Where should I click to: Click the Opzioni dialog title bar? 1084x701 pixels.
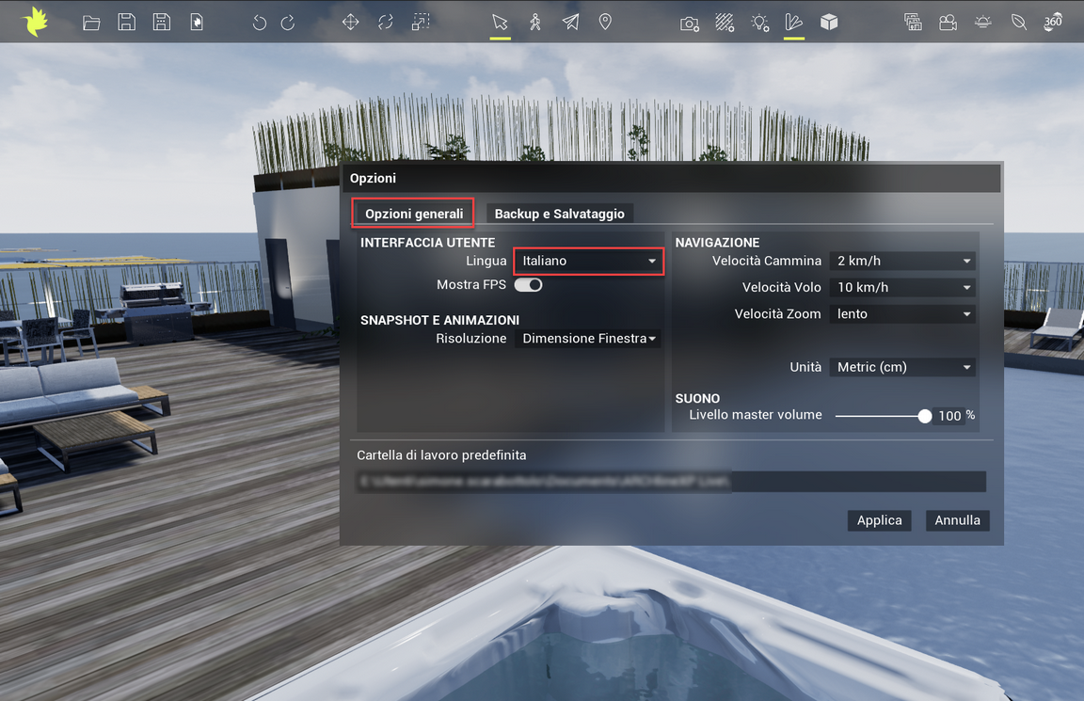(x=671, y=179)
